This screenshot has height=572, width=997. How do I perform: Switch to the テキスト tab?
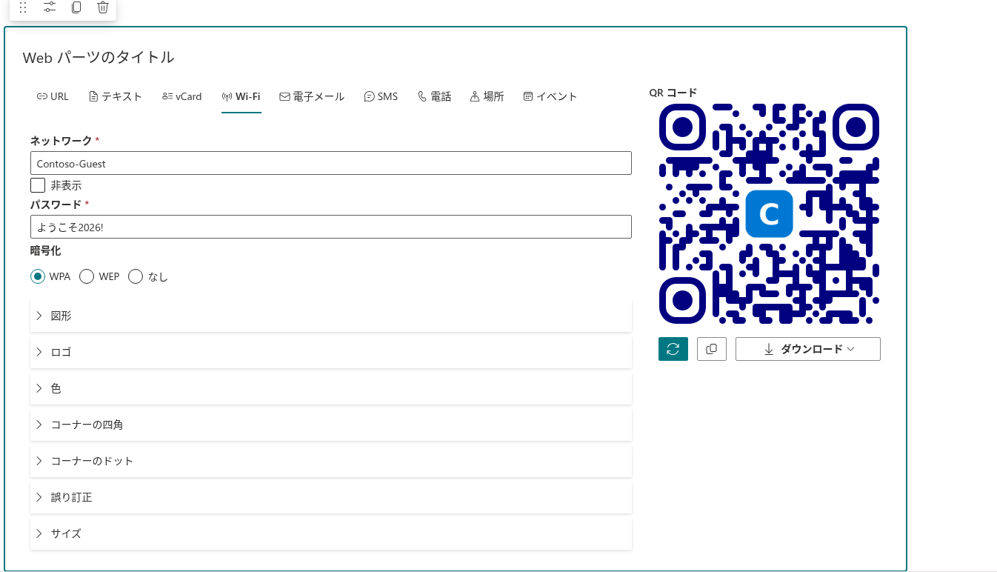point(115,96)
